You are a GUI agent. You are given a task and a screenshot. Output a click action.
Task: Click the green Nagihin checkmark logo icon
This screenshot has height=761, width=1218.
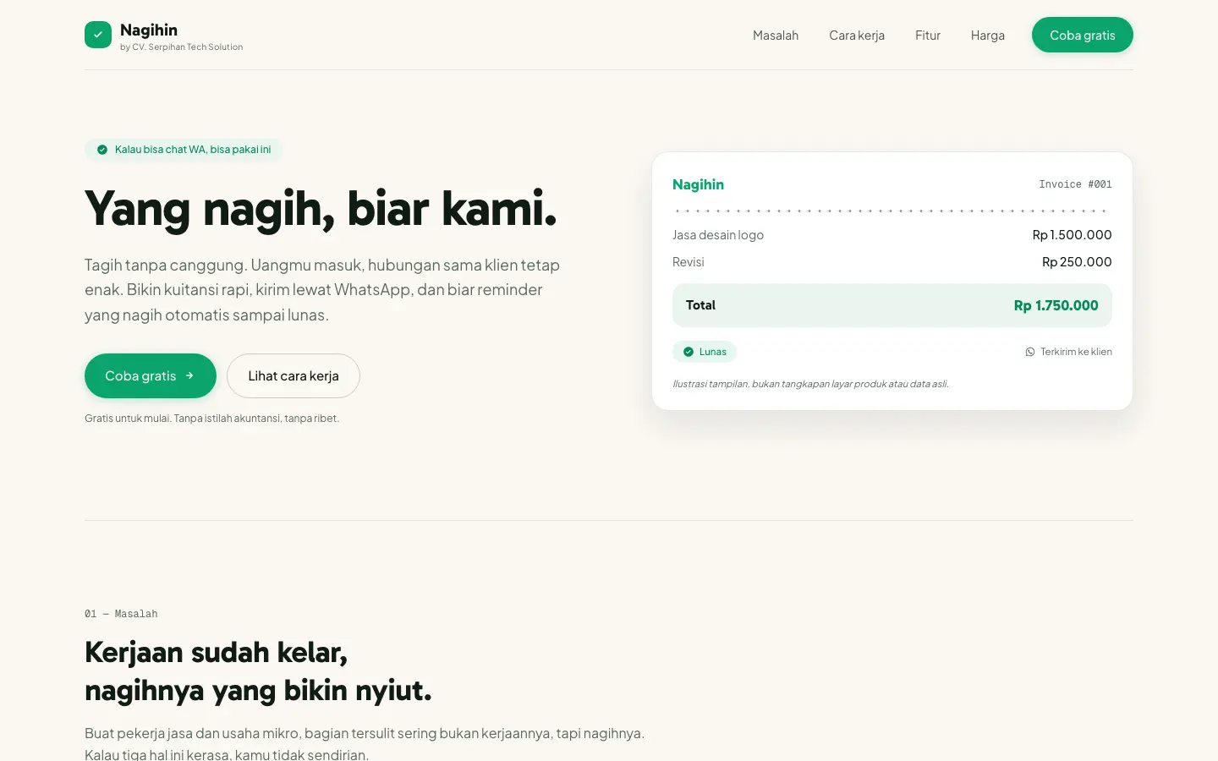tap(98, 35)
